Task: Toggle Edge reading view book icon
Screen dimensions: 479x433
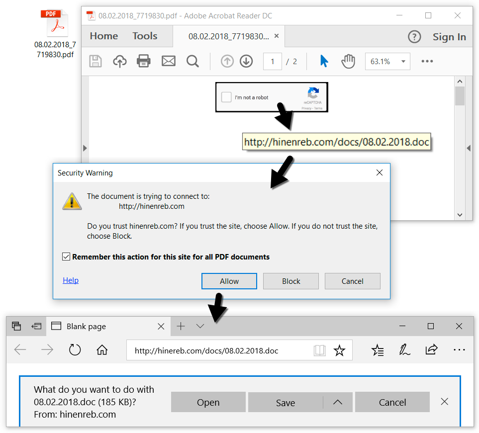Action: point(319,350)
